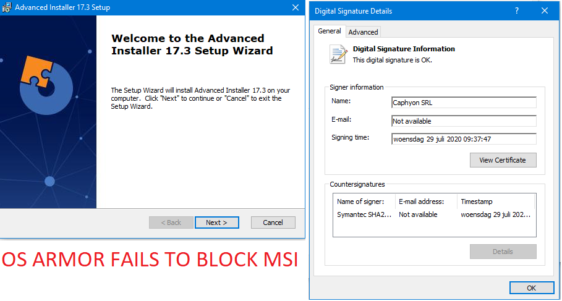Click the signer Name field Caphyon SRL
562x301 pixels.
tap(464, 103)
